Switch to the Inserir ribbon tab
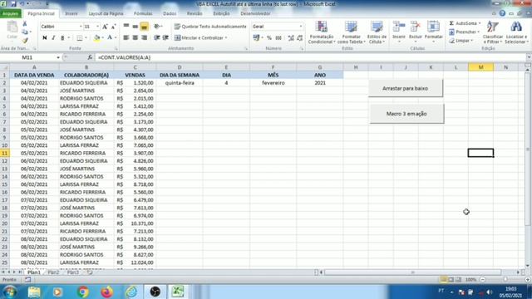This screenshot has width=532, height=299. tap(71, 13)
